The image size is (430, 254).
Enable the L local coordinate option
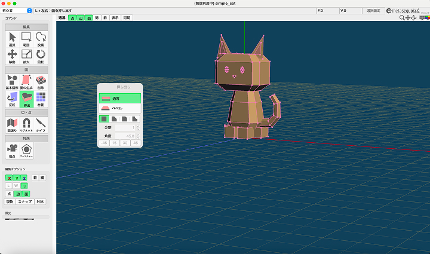(x=9, y=186)
